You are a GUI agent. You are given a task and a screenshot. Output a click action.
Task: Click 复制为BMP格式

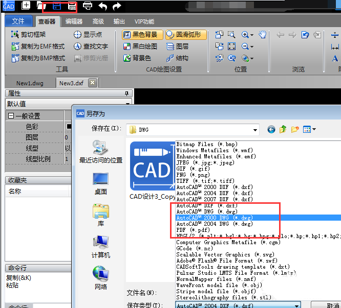[x=38, y=58]
